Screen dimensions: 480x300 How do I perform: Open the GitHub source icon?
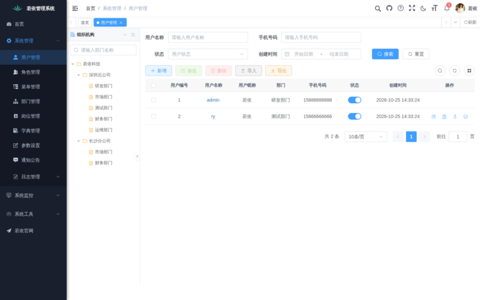pos(389,8)
